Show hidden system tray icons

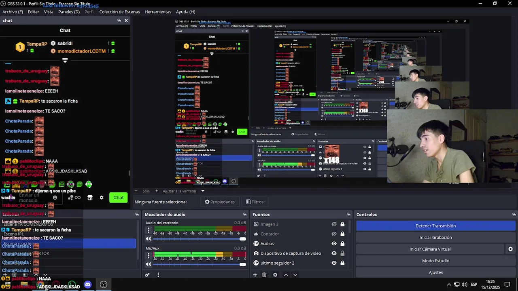449,285
